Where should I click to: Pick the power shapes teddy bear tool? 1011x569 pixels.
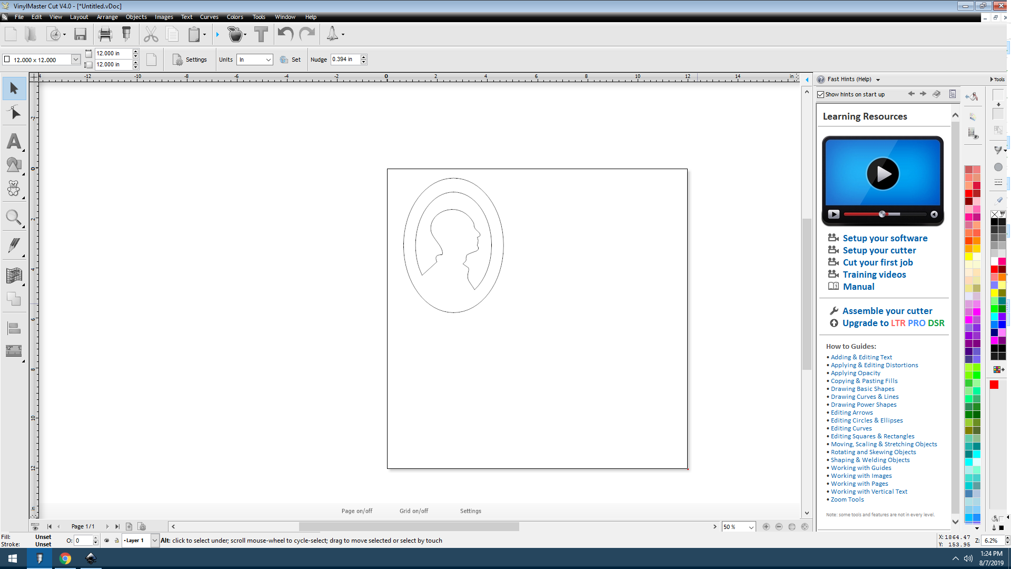click(14, 188)
